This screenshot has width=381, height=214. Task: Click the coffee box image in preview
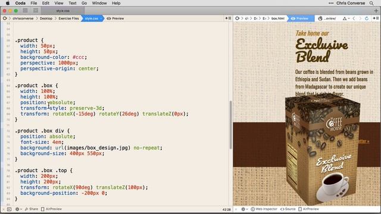click(323, 149)
